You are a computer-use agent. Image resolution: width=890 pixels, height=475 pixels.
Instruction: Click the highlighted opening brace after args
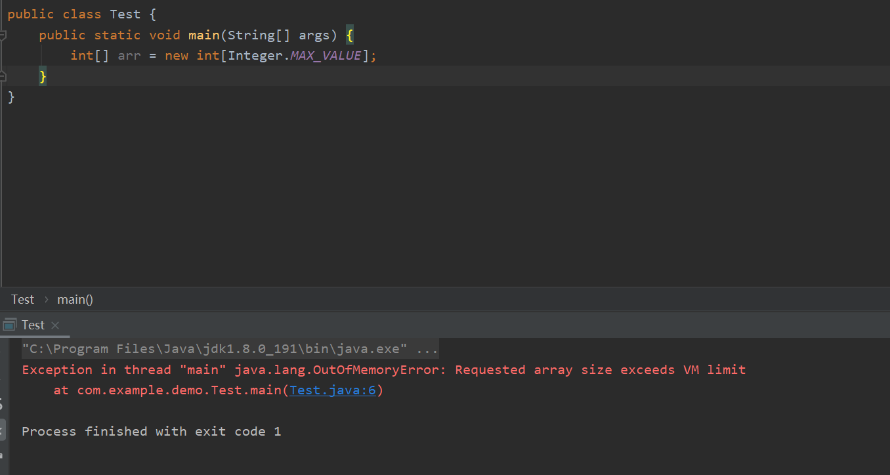tap(350, 35)
